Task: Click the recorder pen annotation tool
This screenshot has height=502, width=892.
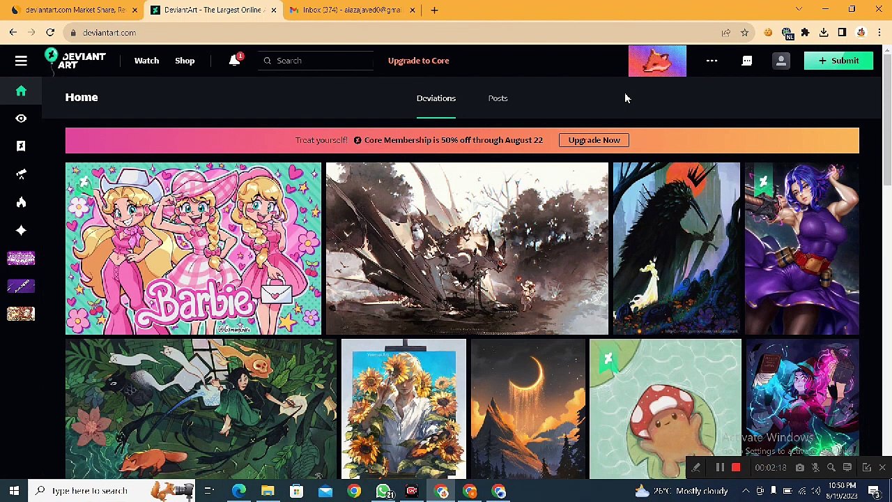Action: click(696, 468)
